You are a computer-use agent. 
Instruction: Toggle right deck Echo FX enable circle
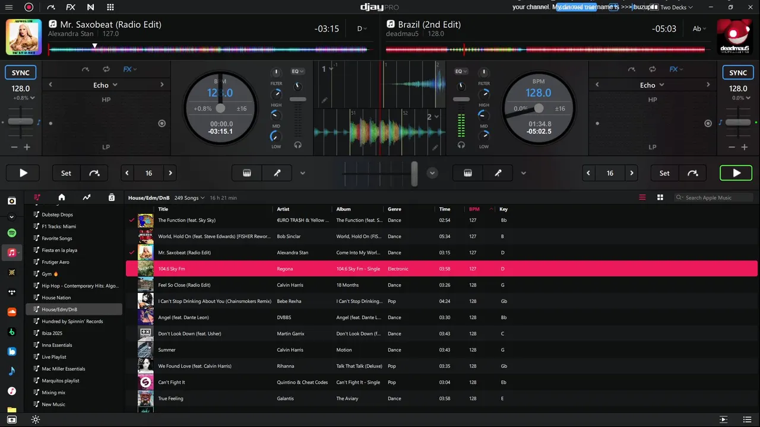[x=708, y=123]
